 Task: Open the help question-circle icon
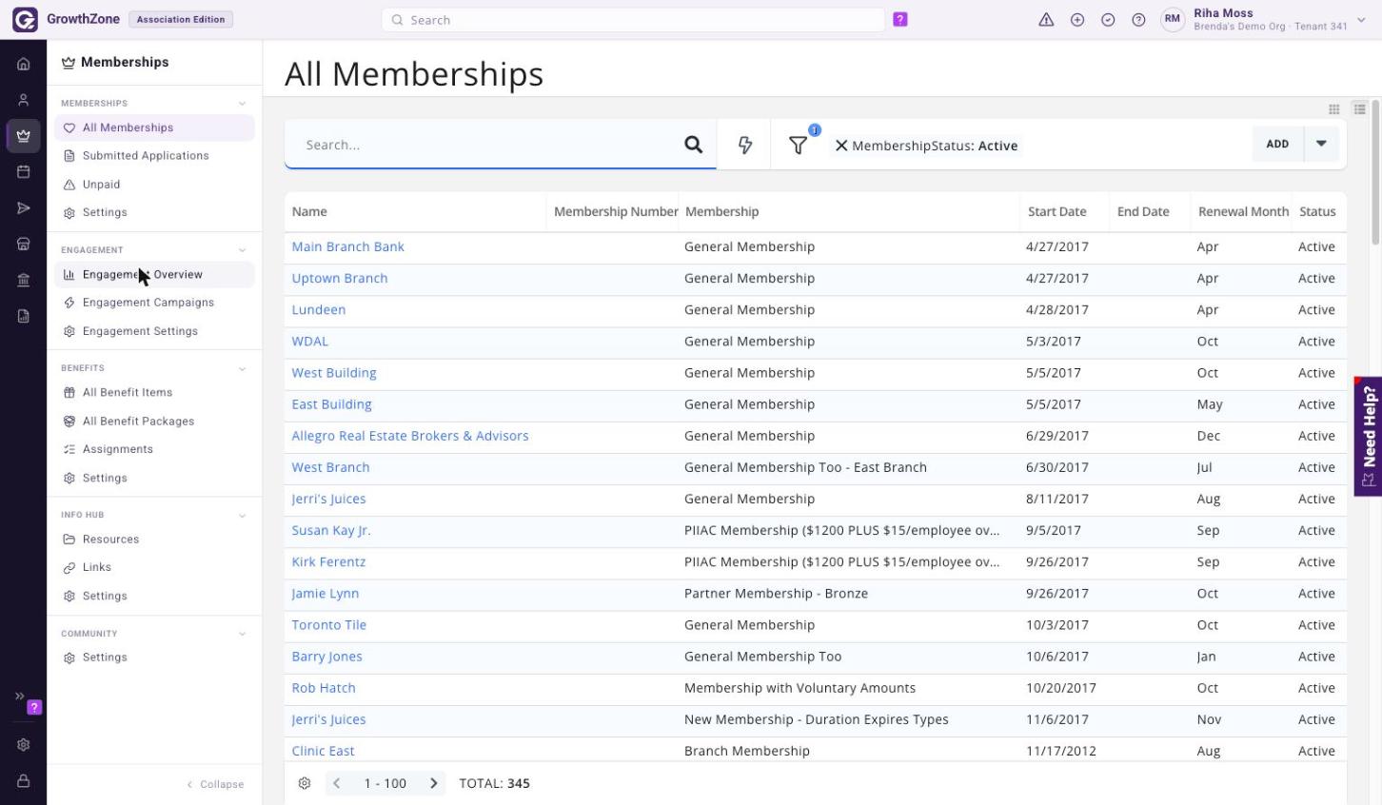pos(1138,19)
